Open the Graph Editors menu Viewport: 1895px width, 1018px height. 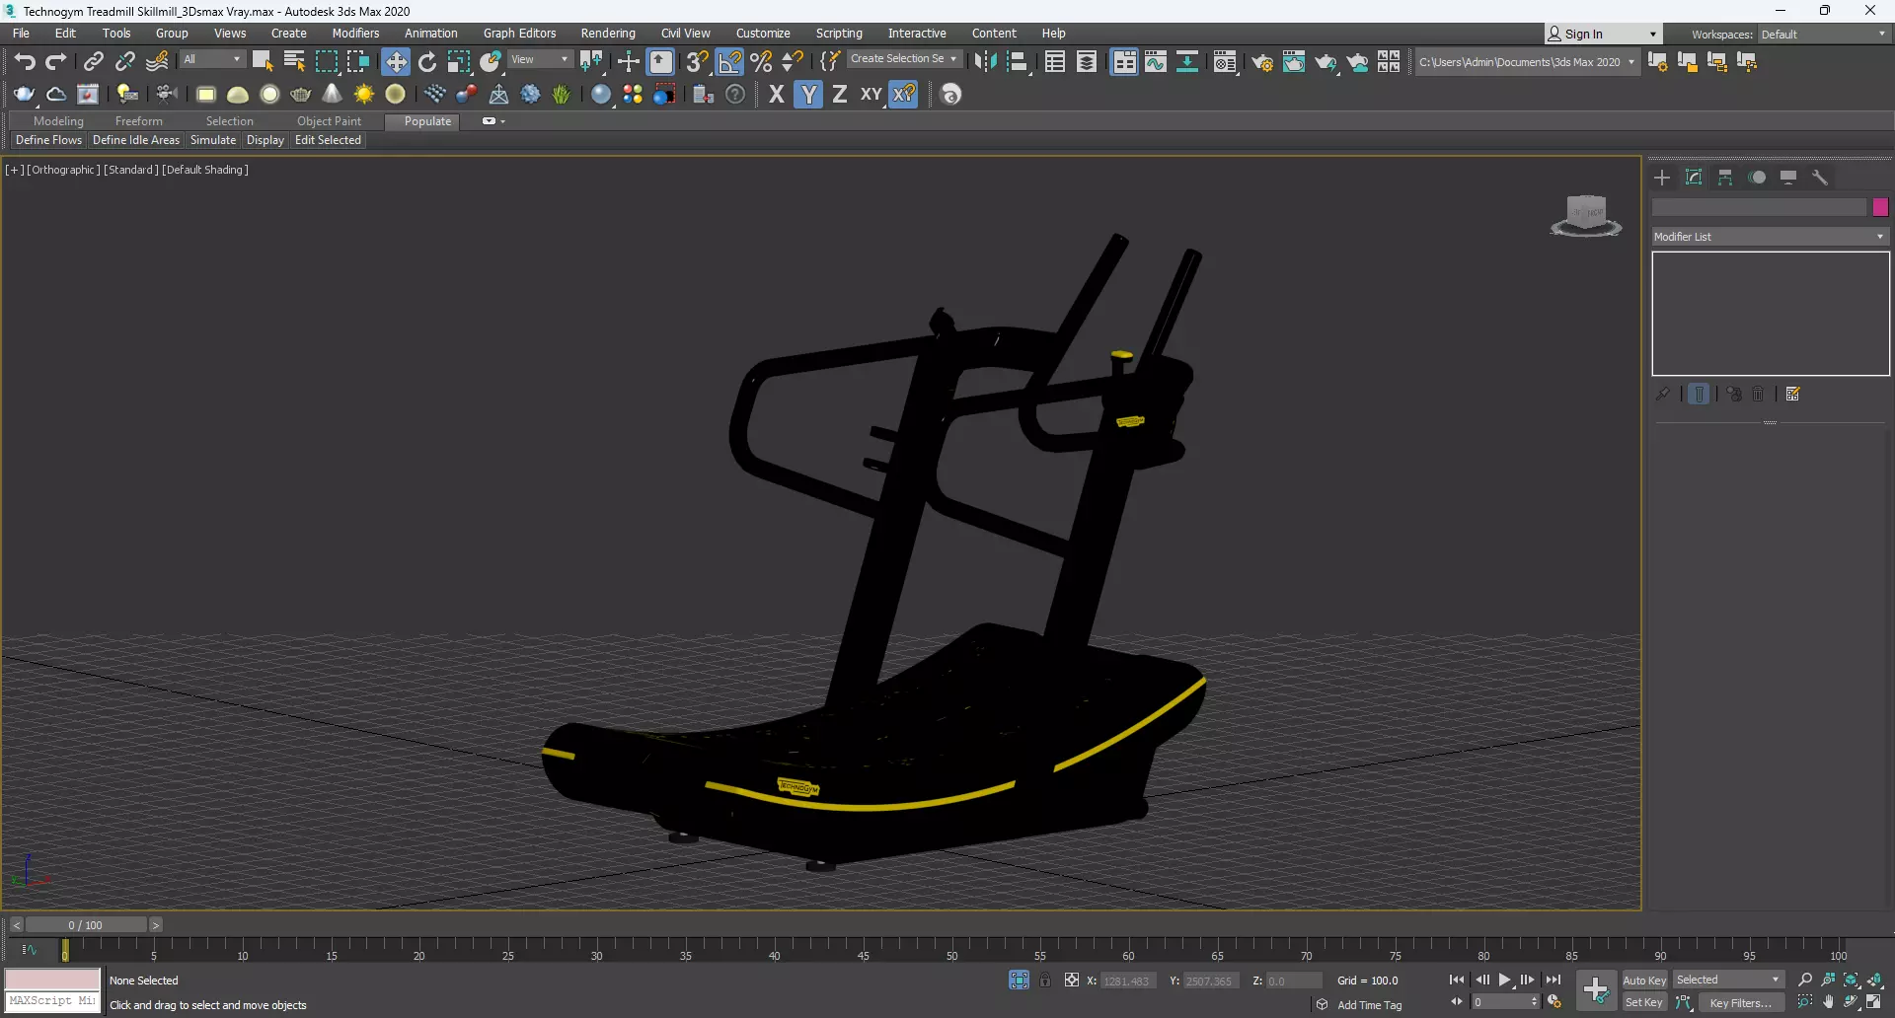pos(519,34)
